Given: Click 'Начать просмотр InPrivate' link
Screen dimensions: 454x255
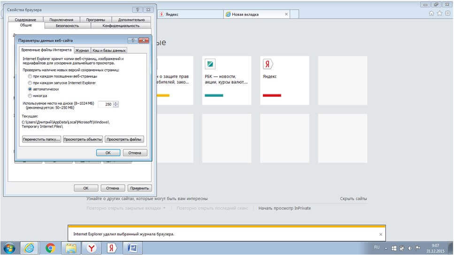Looking at the screenshot, I should (284, 208).
